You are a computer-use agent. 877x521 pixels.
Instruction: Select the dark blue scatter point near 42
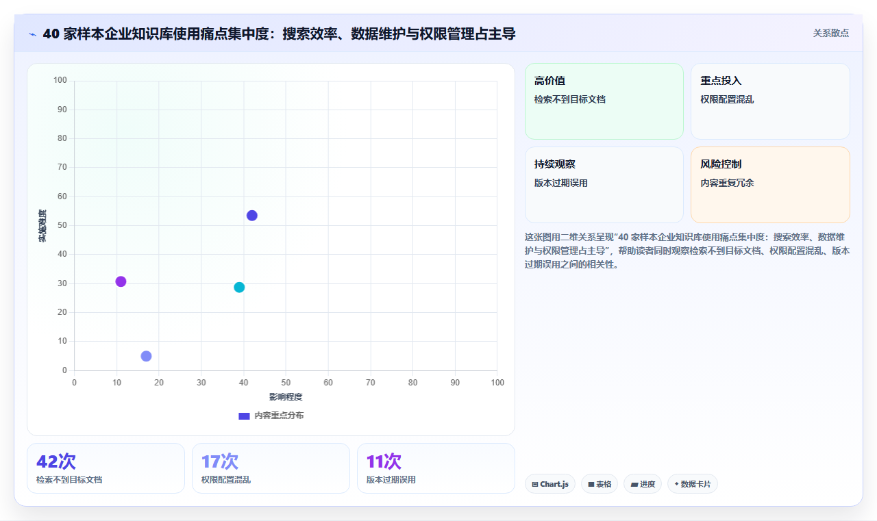[x=252, y=216]
